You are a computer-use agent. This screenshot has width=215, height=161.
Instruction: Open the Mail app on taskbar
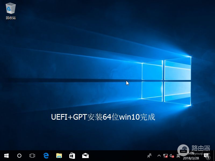pos(85,156)
